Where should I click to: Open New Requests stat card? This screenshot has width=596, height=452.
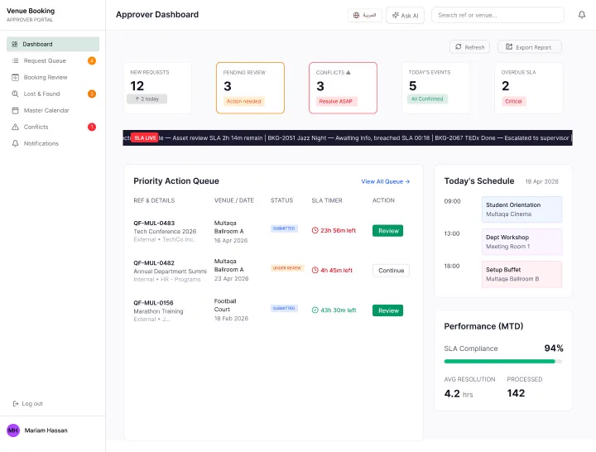(158, 88)
